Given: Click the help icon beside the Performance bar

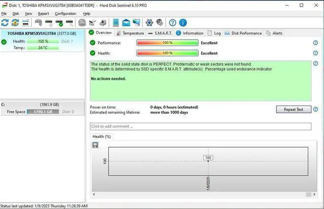Looking at the screenshot, I should click(x=315, y=43).
